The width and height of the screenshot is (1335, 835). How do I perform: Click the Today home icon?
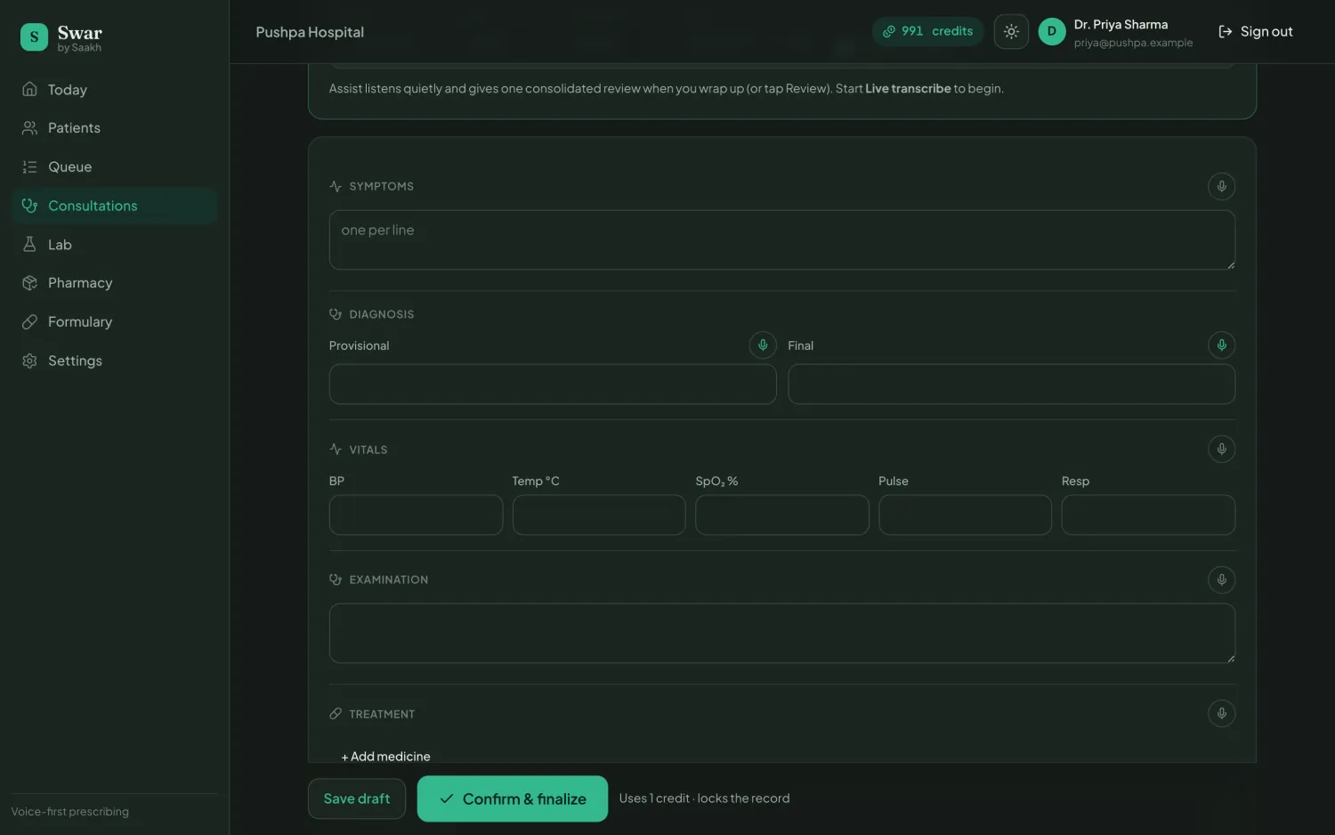[29, 89]
